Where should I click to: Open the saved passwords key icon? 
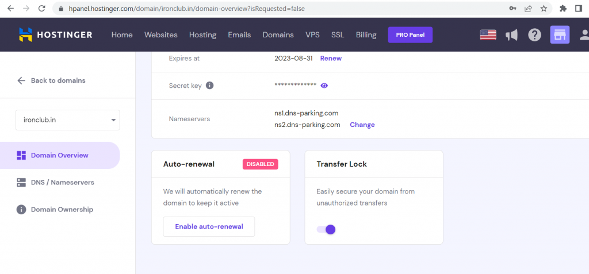pyautogui.click(x=512, y=8)
